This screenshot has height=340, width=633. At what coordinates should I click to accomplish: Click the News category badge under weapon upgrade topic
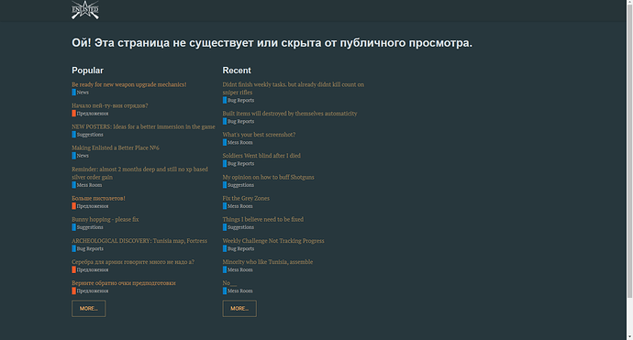click(81, 93)
